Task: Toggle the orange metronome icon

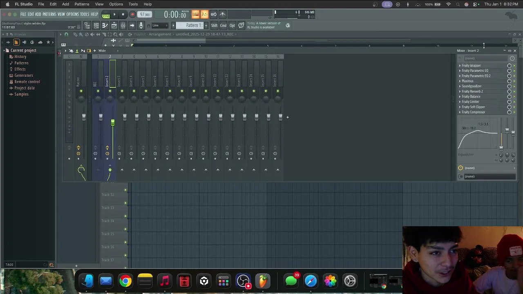Action: (195, 14)
